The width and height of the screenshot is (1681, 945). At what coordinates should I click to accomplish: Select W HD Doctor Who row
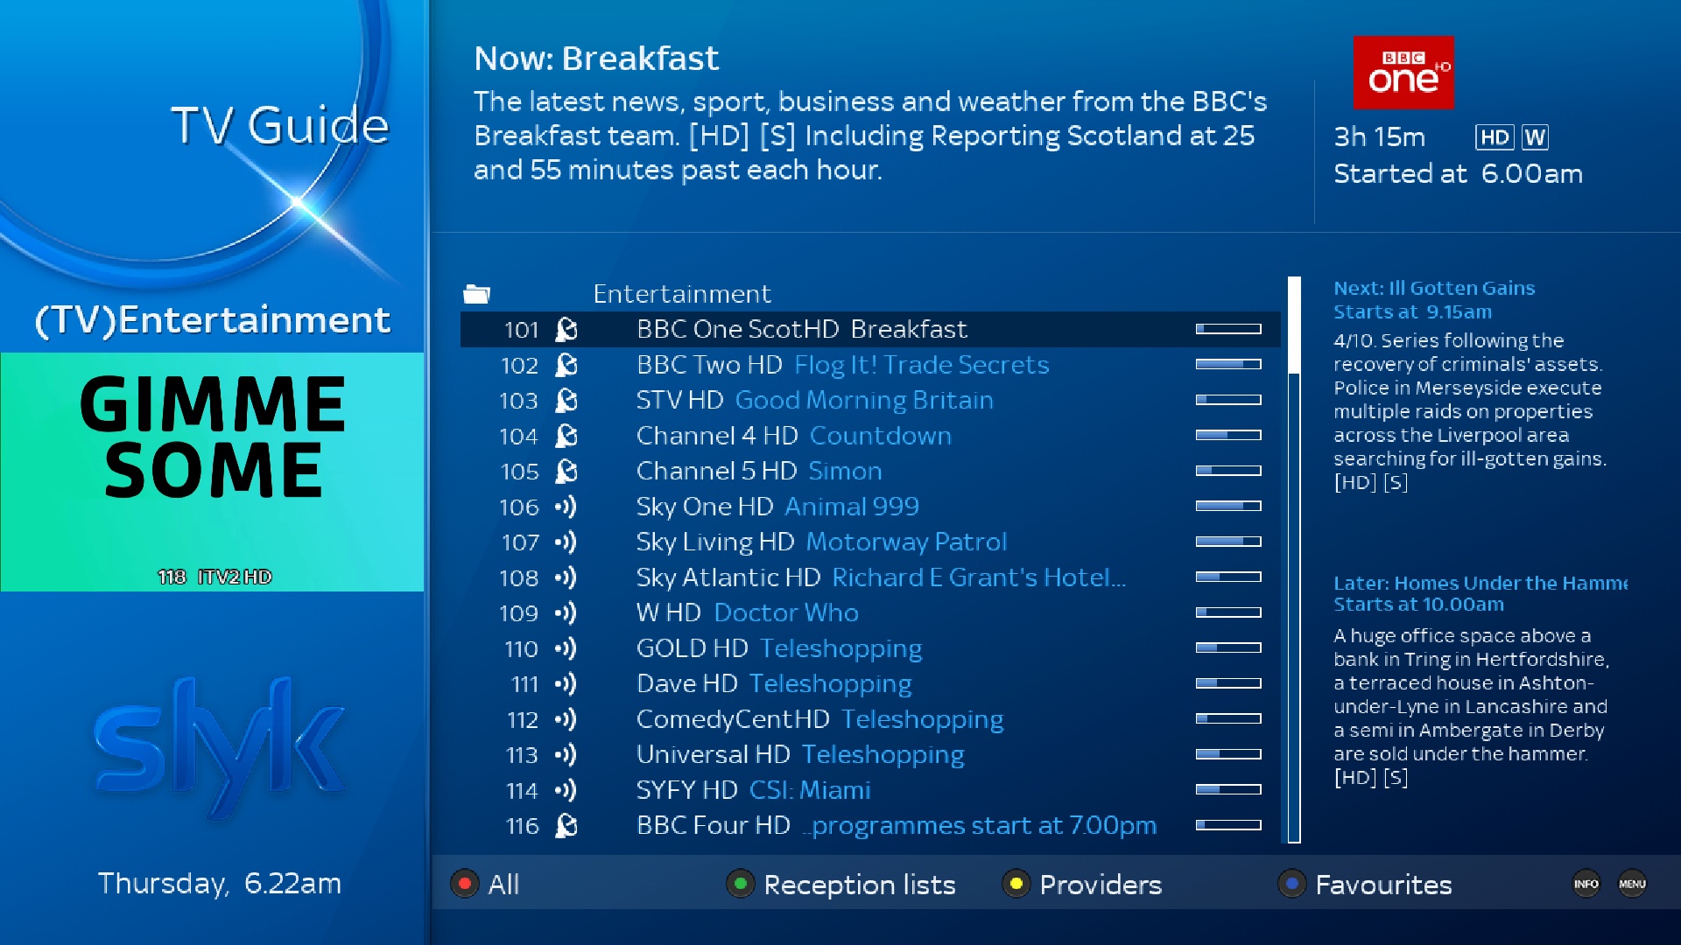click(870, 613)
